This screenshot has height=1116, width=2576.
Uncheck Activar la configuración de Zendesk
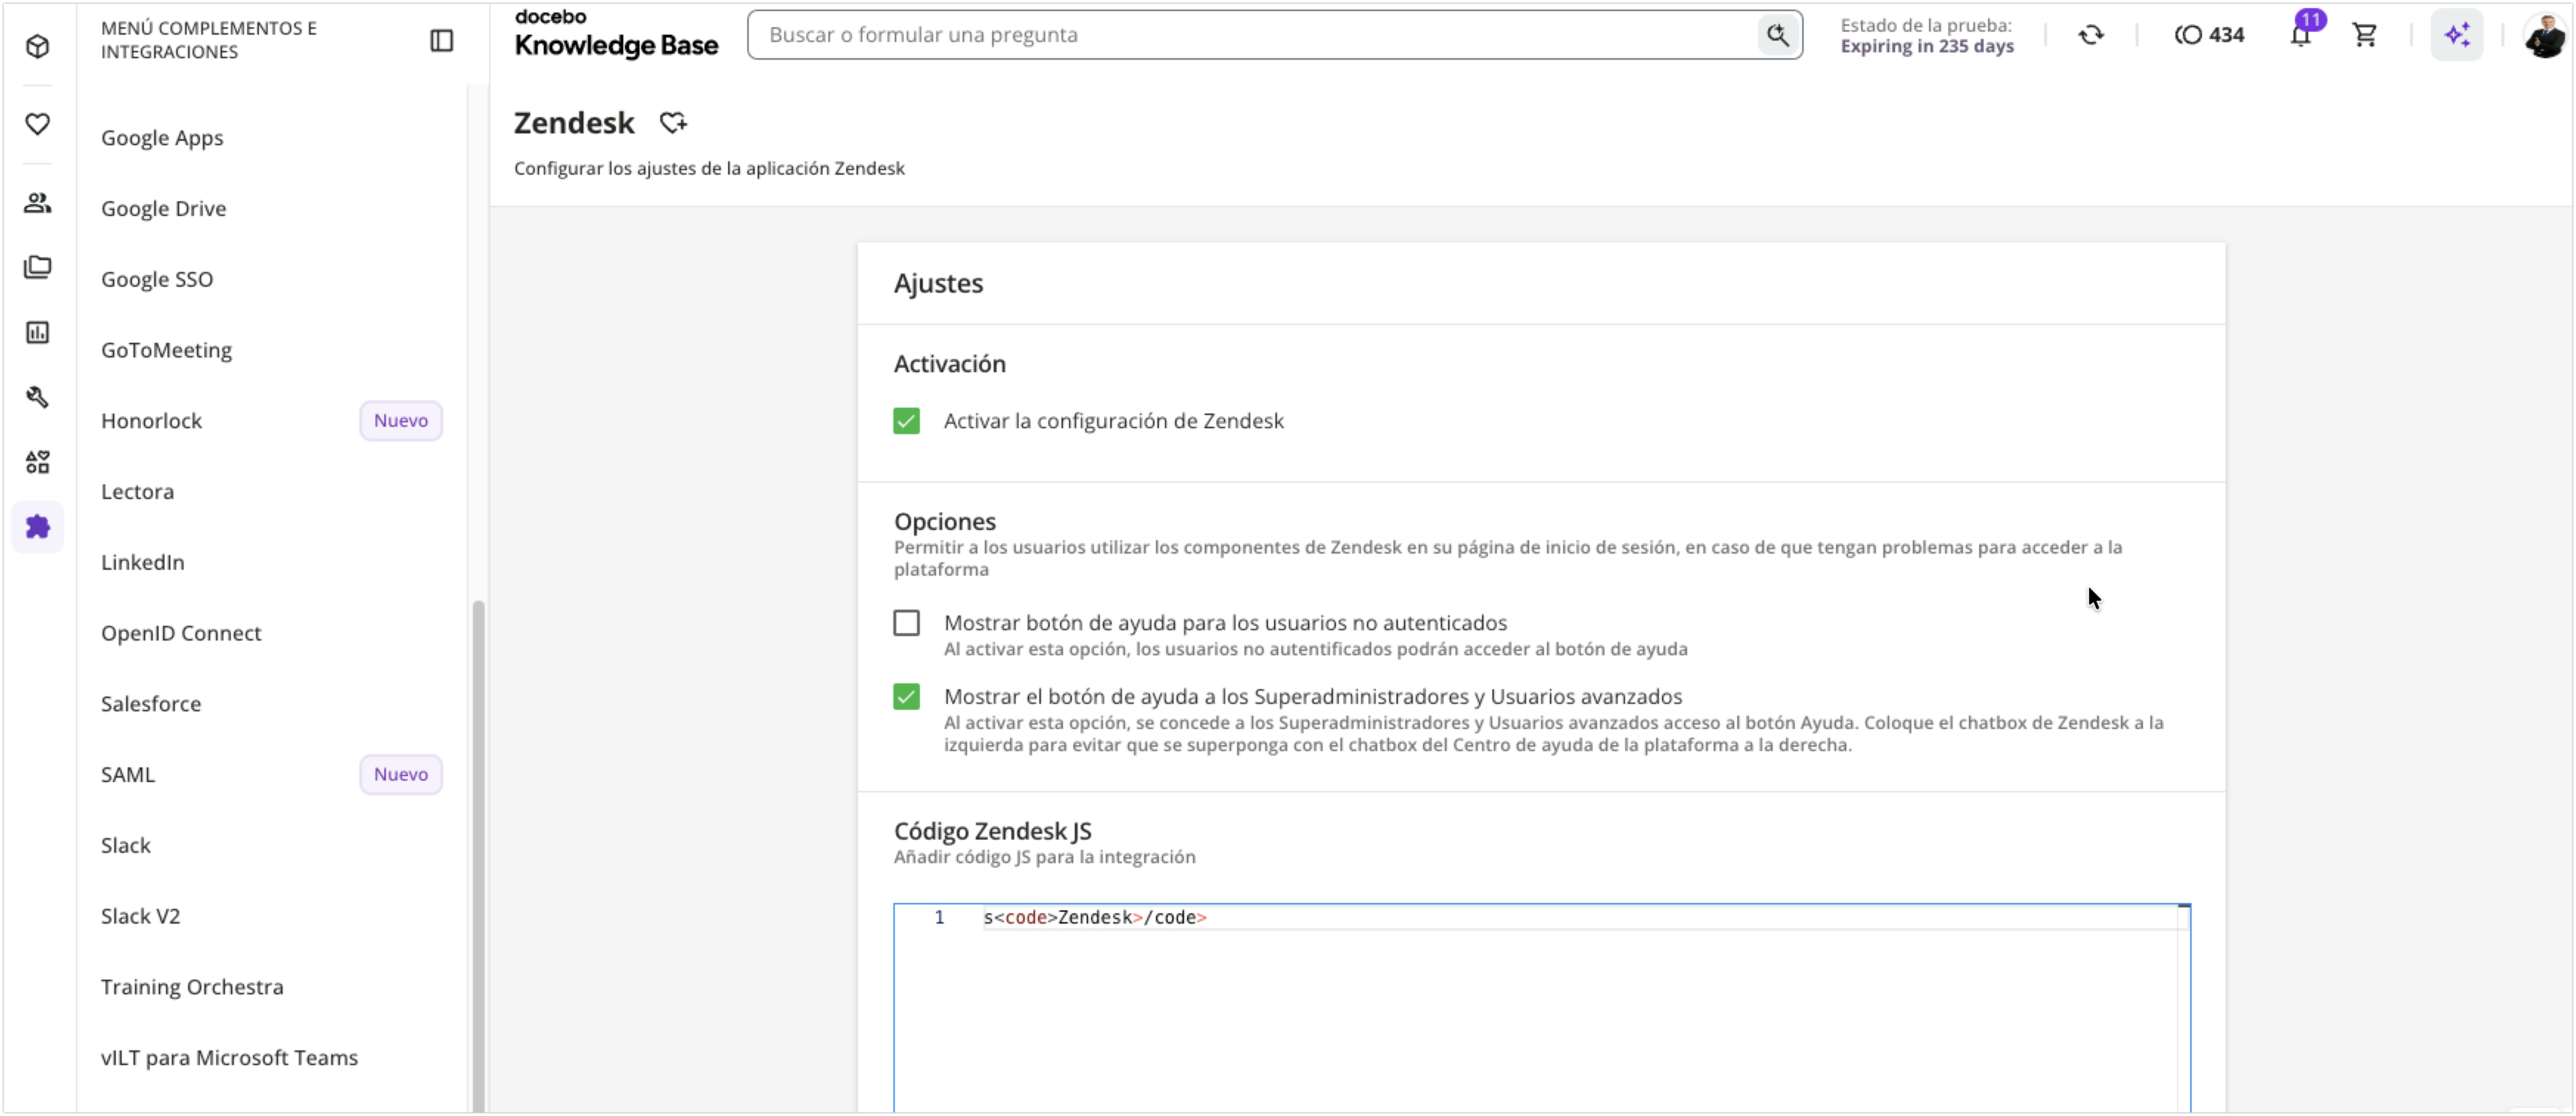(906, 421)
